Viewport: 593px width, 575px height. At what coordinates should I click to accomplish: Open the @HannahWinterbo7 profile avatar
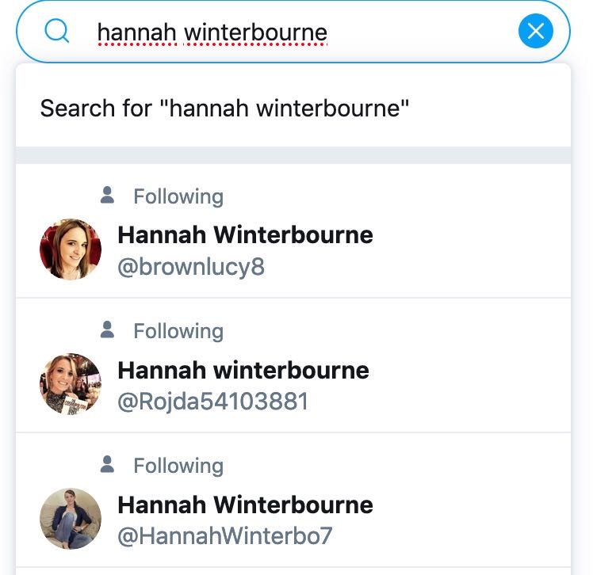click(71, 519)
